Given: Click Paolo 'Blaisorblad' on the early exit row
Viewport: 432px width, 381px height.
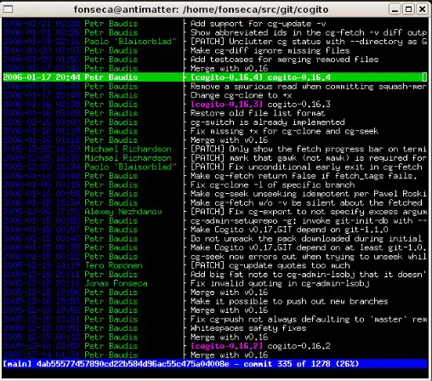Looking at the screenshot, I should (130, 167).
